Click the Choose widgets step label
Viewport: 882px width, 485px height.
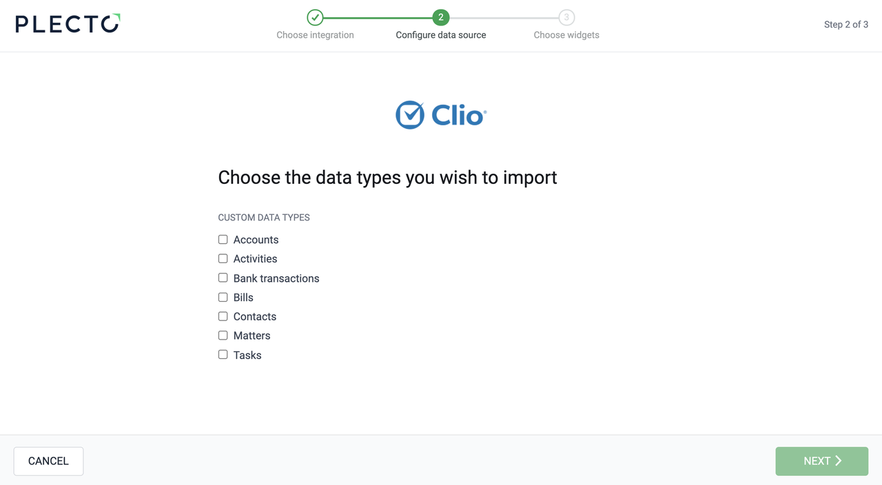click(566, 35)
